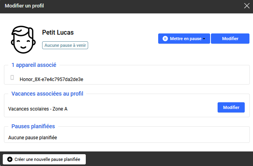Screen dimensions: 253x166
Task: Click Modifier button next to Mettre en pause
Action: 230,39
